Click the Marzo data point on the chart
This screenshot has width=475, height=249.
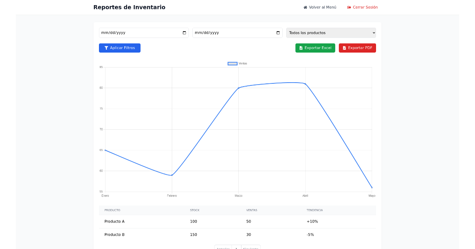point(238,88)
